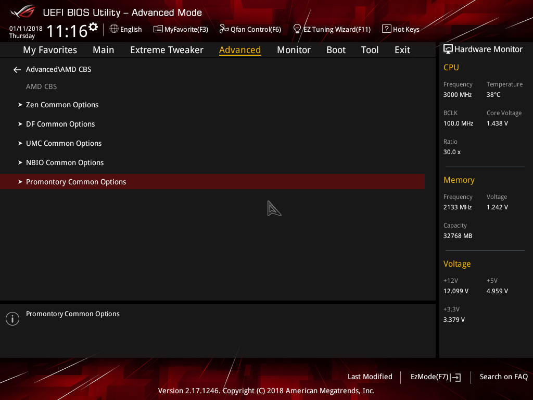Open the Exit tab
The width and height of the screenshot is (533, 400).
[402, 50]
